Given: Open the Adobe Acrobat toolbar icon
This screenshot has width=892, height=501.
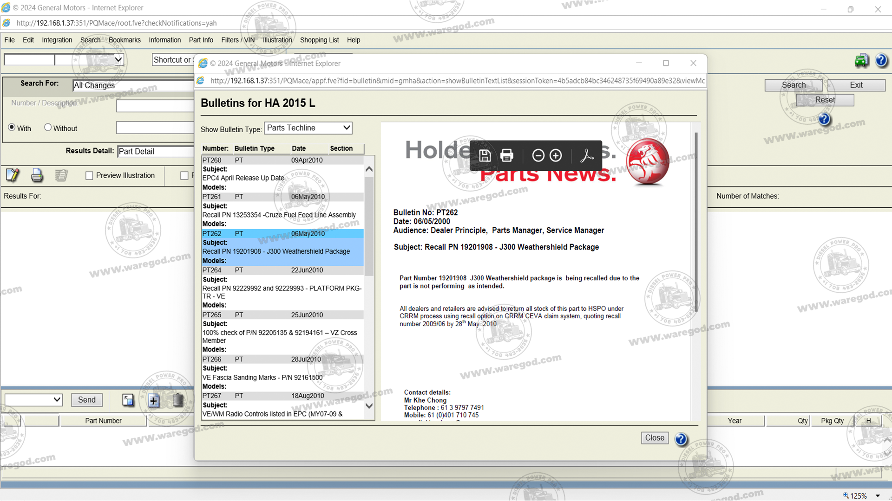Looking at the screenshot, I should pos(587,156).
